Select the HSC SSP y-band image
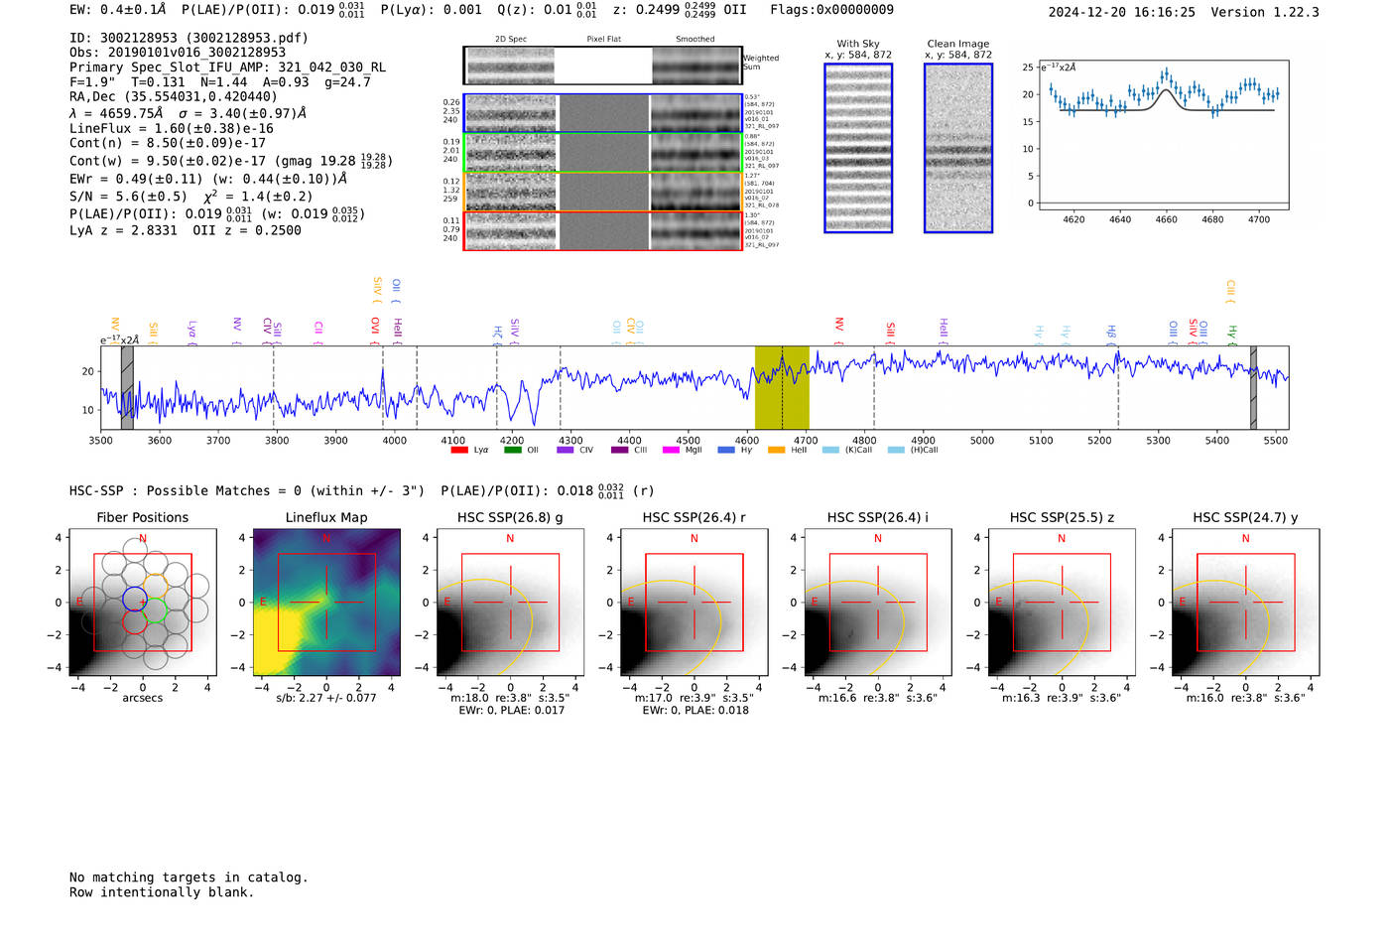The width and height of the screenshot is (1389, 946). (1245, 603)
